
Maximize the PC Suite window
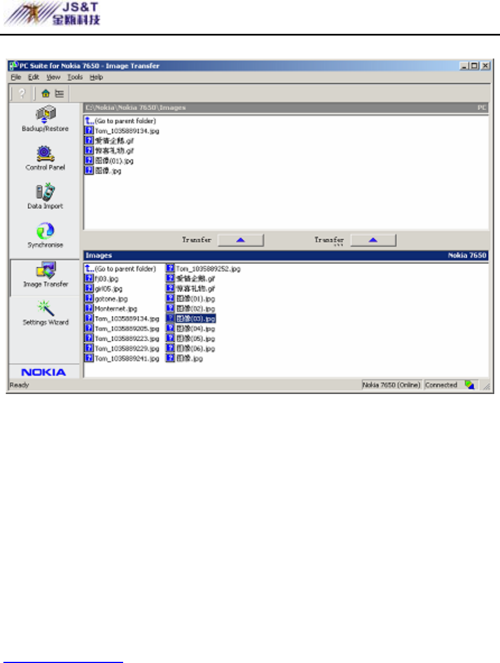click(474, 66)
